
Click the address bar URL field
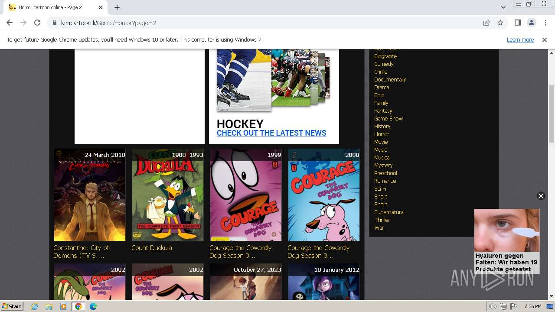coord(269,23)
